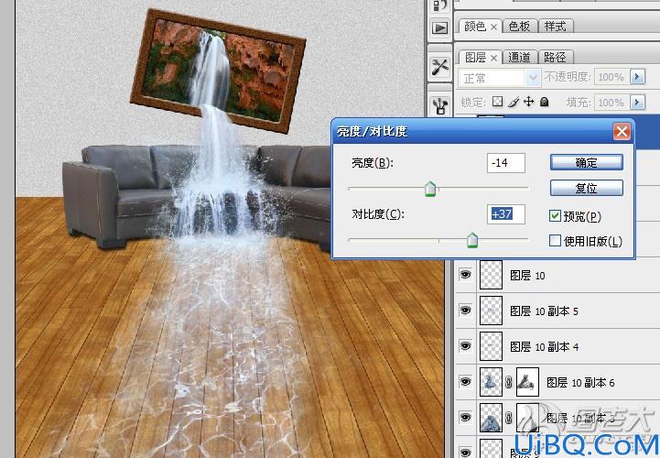Open the Actions panel play icon
The width and height of the screenshot is (660, 458).
(x=439, y=28)
